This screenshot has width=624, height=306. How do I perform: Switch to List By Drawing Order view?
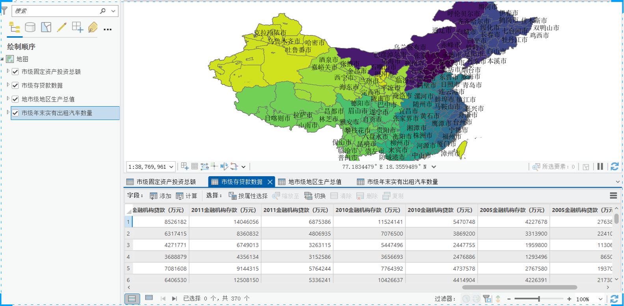[x=15, y=28]
